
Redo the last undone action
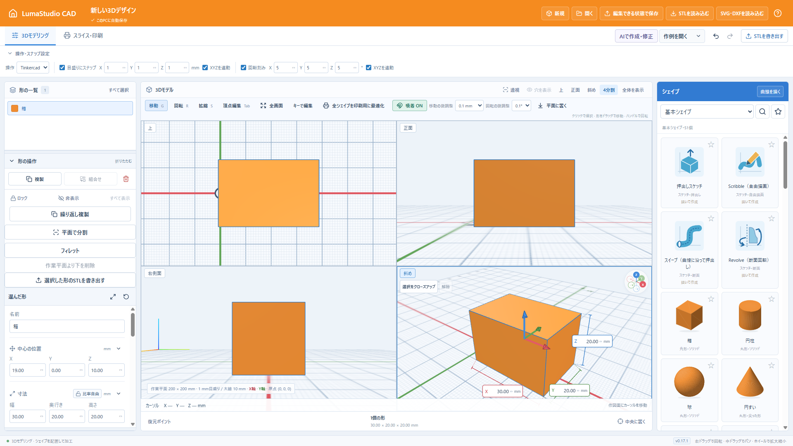(730, 36)
